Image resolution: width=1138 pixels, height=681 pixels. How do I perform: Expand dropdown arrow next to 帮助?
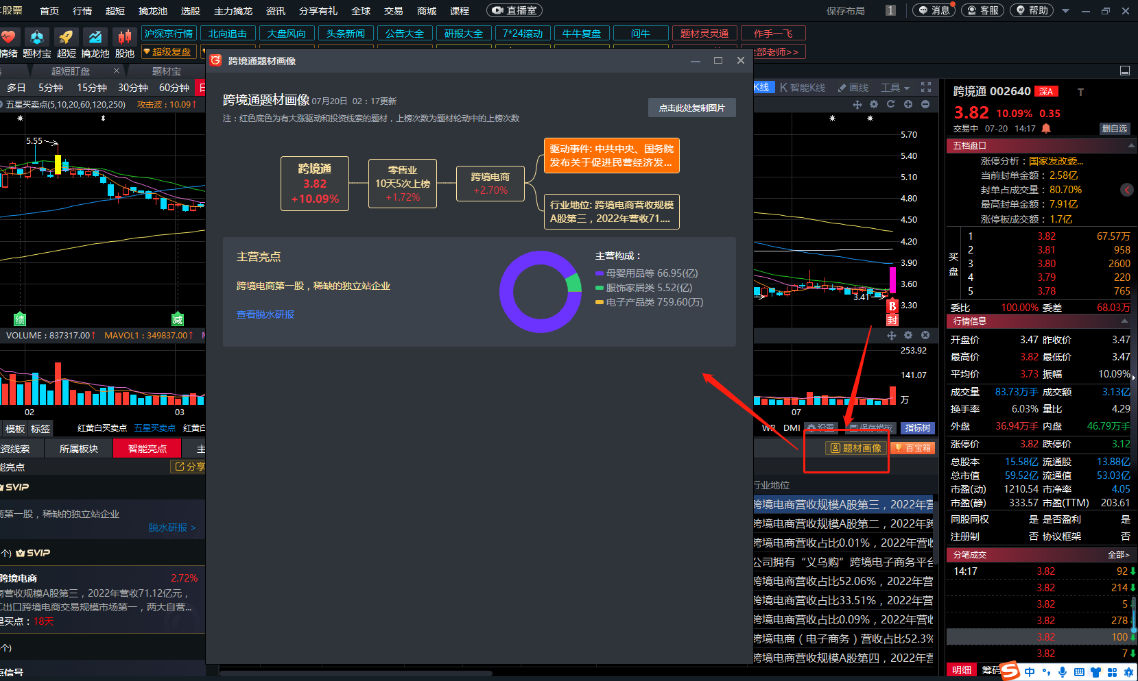[x=1065, y=11]
